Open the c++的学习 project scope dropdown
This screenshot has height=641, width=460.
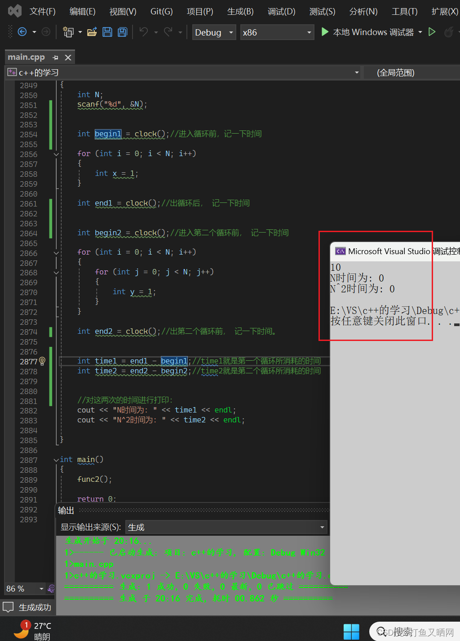tap(183, 72)
